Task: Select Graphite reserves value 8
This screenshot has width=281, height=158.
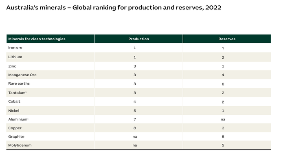Action: 223,136
